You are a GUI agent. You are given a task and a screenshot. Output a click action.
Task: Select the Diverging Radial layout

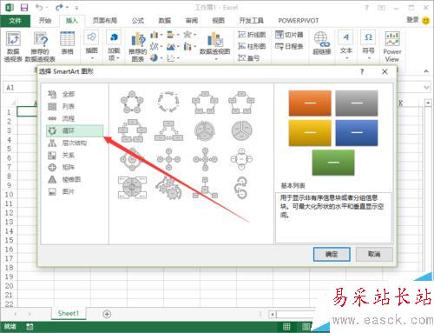pyautogui.click(x=205, y=159)
